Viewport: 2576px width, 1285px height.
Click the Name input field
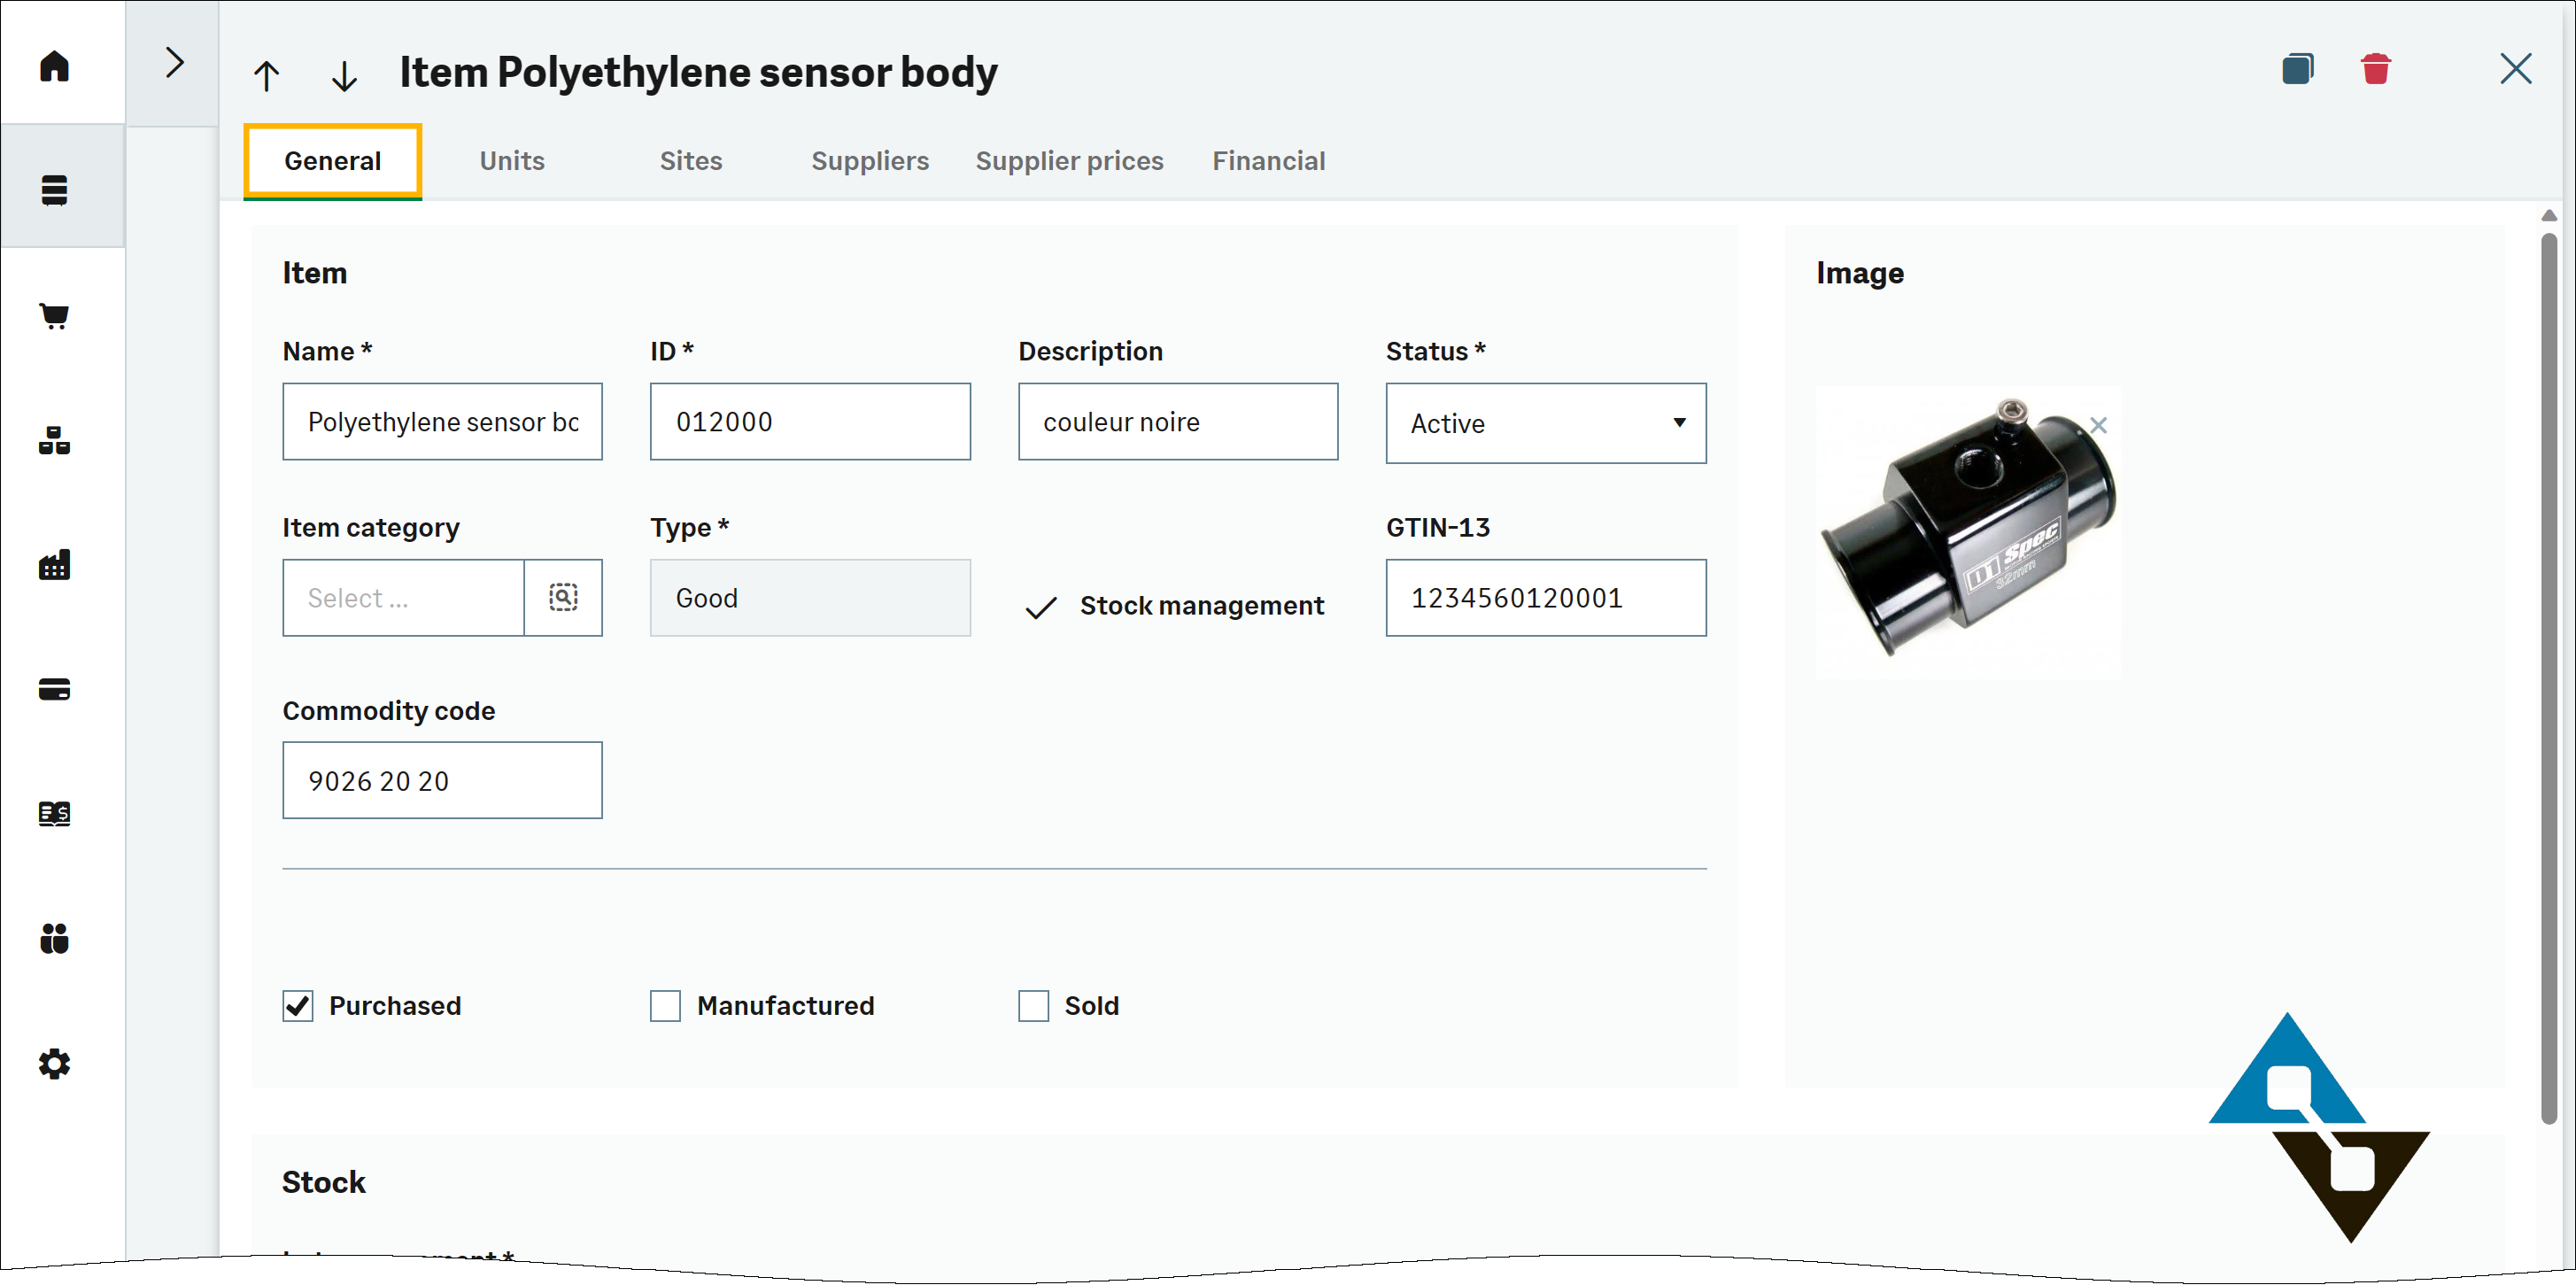coord(442,422)
